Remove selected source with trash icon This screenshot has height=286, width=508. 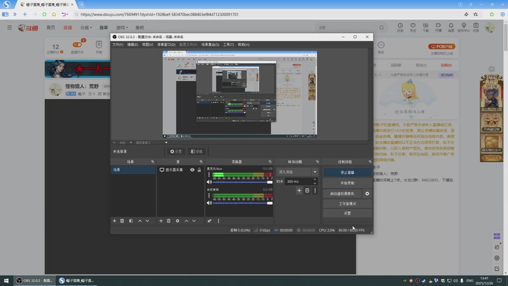point(168,221)
